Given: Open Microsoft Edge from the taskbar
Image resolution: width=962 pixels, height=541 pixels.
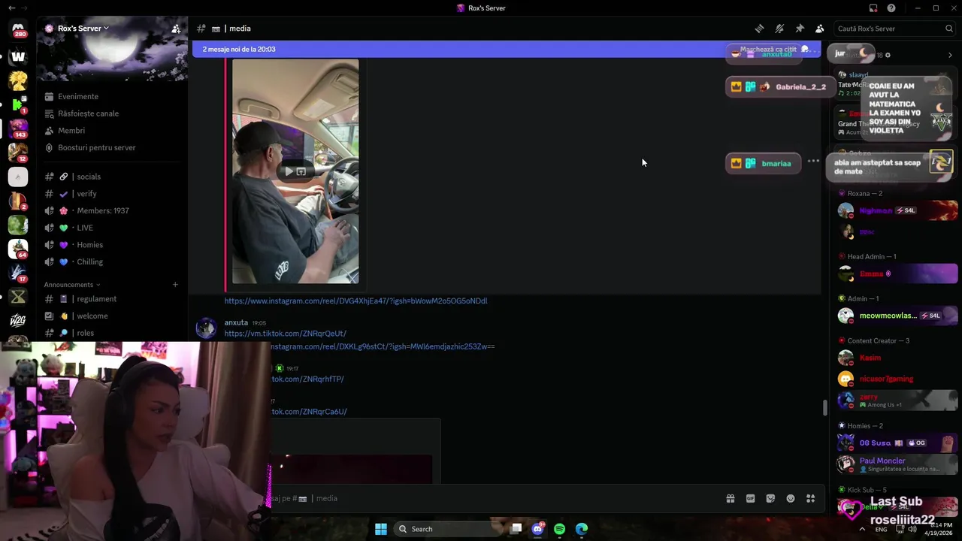Looking at the screenshot, I should tap(581, 529).
